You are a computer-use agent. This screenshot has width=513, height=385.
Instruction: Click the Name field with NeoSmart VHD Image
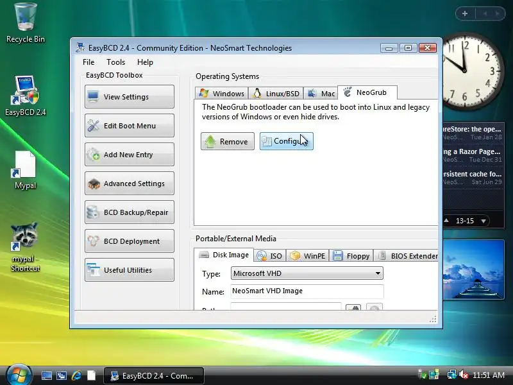[307, 291]
